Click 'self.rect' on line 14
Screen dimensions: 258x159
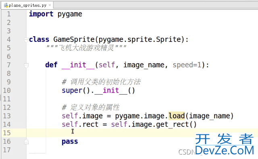point(80,124)
